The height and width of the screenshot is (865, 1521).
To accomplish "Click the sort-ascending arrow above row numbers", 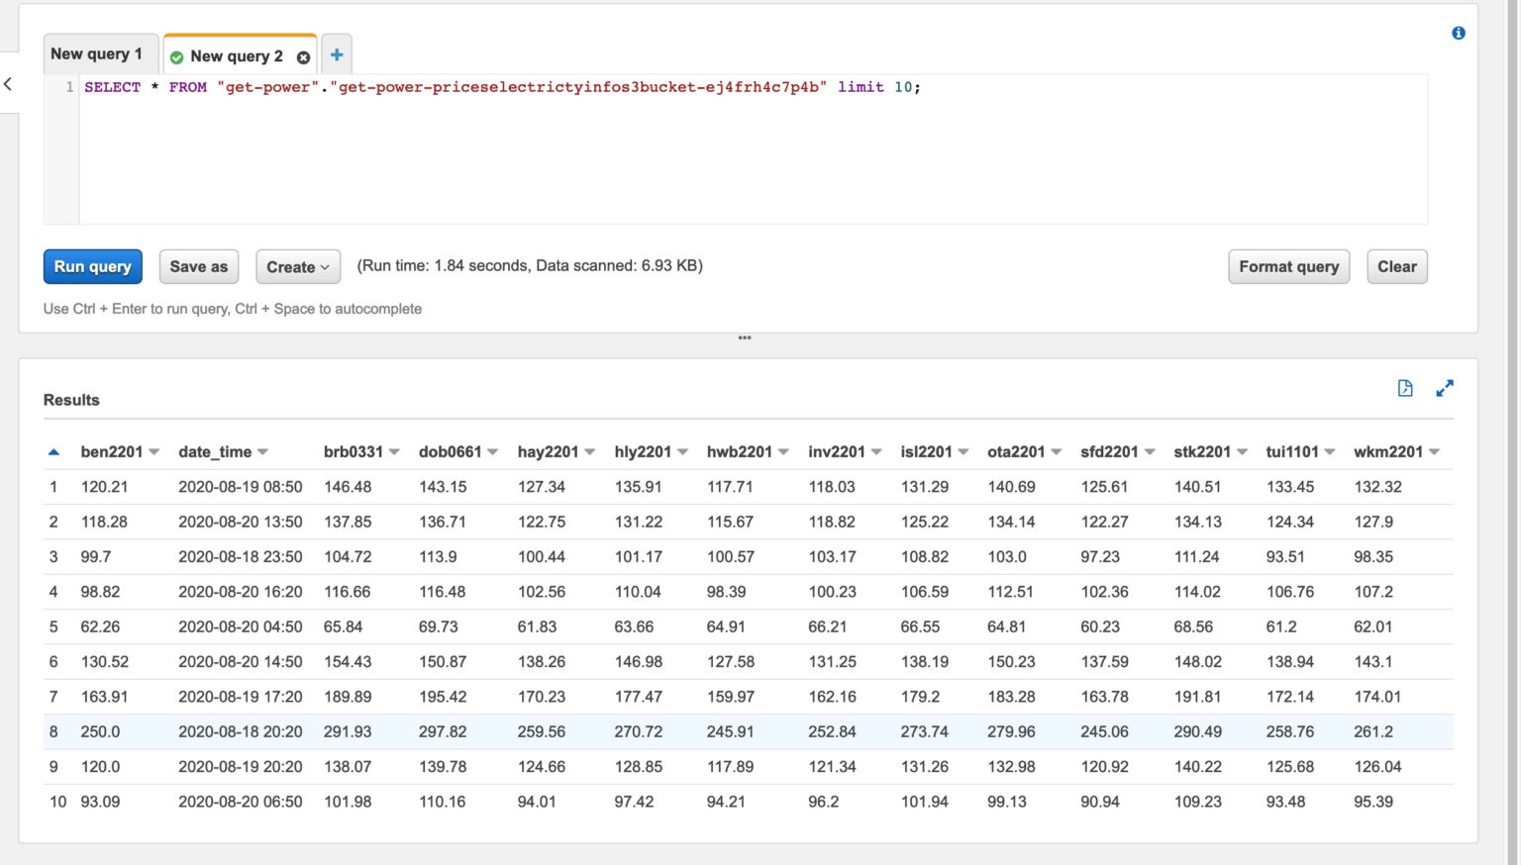I will pos(53,452).
